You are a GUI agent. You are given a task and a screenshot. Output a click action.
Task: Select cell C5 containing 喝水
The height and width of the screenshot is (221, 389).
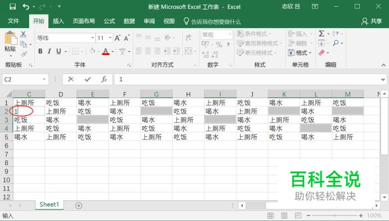click(29, 137)
